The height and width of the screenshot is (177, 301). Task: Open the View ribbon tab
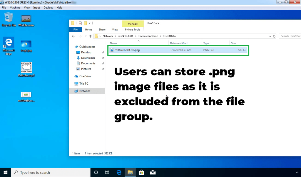click(x=115, y=30)
